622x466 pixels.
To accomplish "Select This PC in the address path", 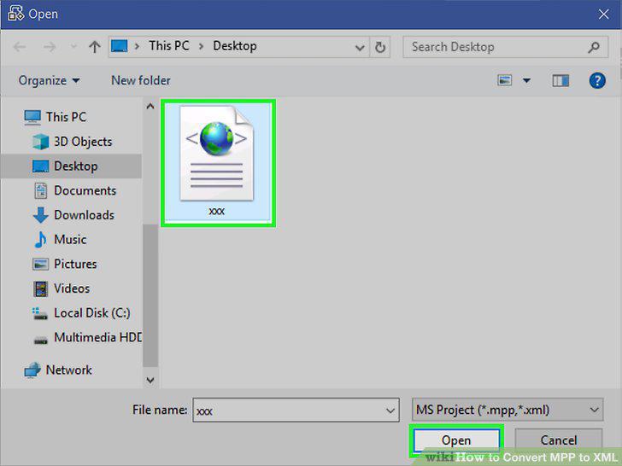I will pos(169,46).
